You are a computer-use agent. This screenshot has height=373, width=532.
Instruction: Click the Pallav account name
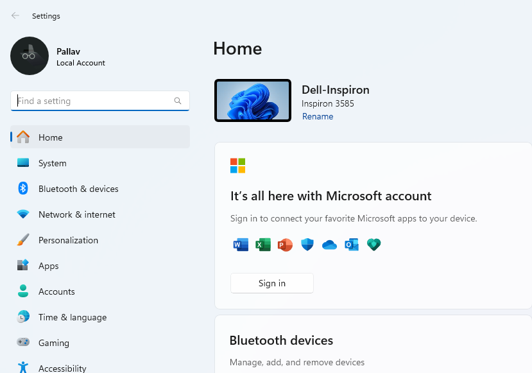[68, 51]
